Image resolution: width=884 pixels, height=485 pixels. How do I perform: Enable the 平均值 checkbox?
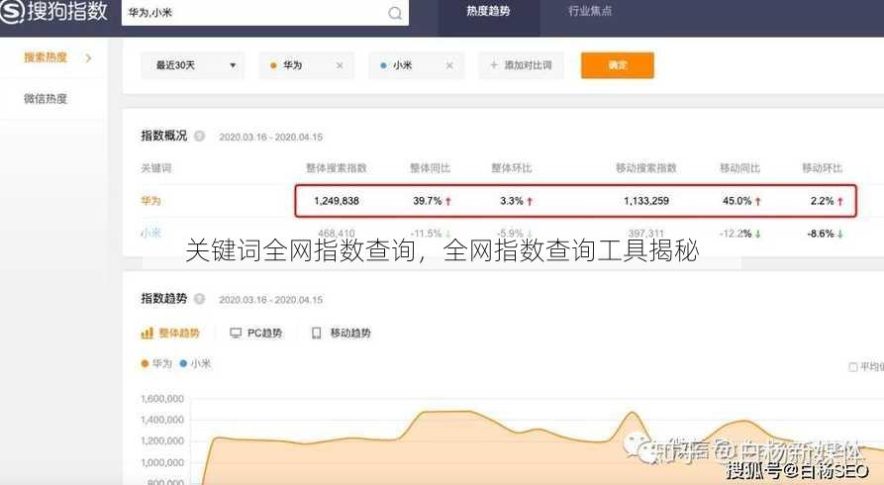point(853,367)
